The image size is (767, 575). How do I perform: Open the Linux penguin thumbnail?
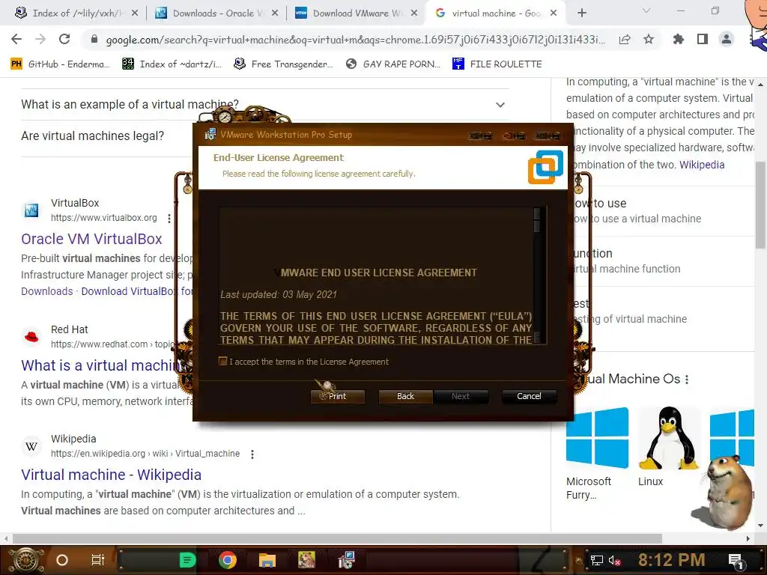pyautogui.click(x=670, y=437)
